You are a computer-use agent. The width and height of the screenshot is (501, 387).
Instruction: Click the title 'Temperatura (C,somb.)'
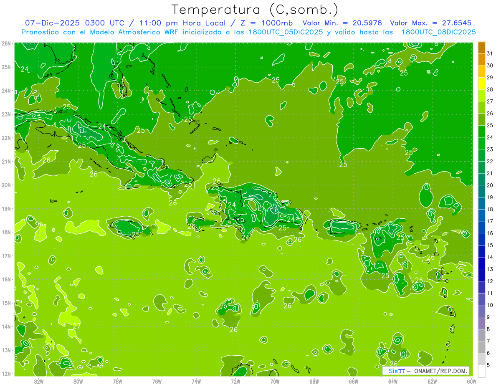coord(255,10)
